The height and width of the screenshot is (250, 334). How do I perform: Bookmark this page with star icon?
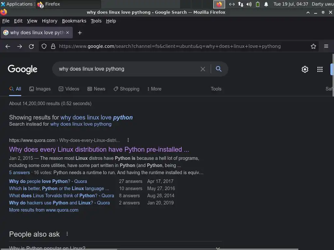[x=313, y=46]
